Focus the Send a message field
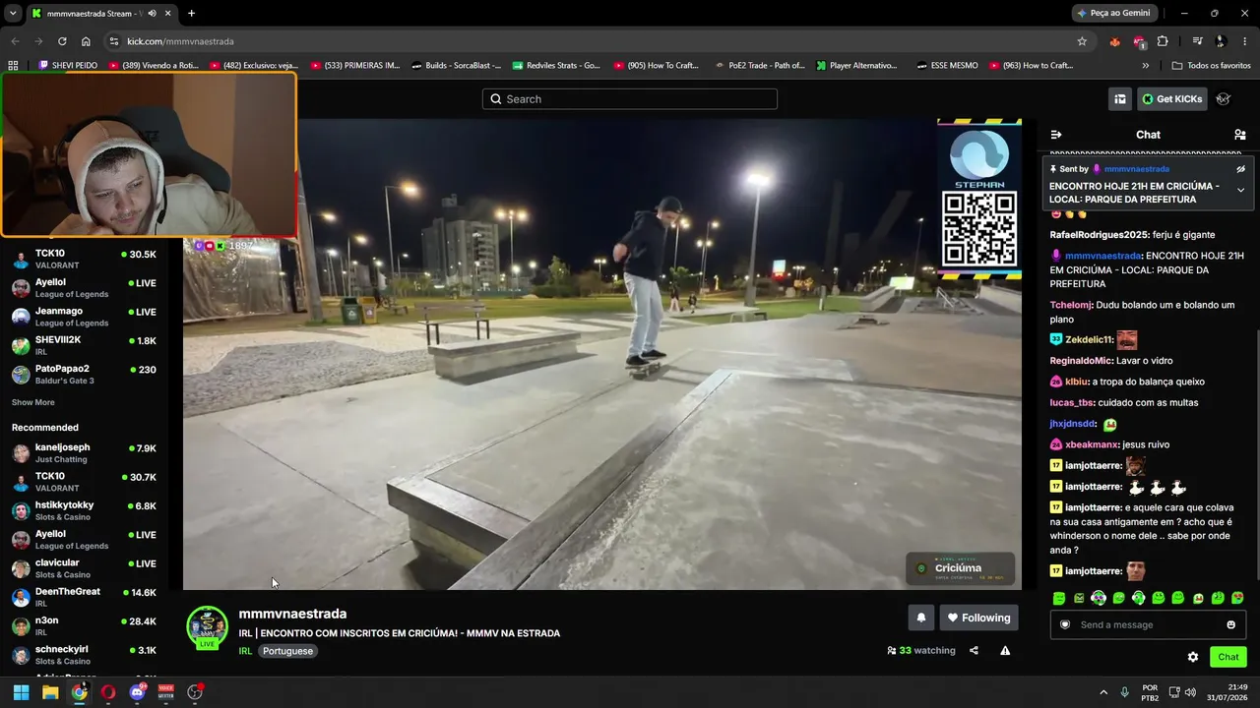Screen dimensions: 1260x708 [1148, 624]
